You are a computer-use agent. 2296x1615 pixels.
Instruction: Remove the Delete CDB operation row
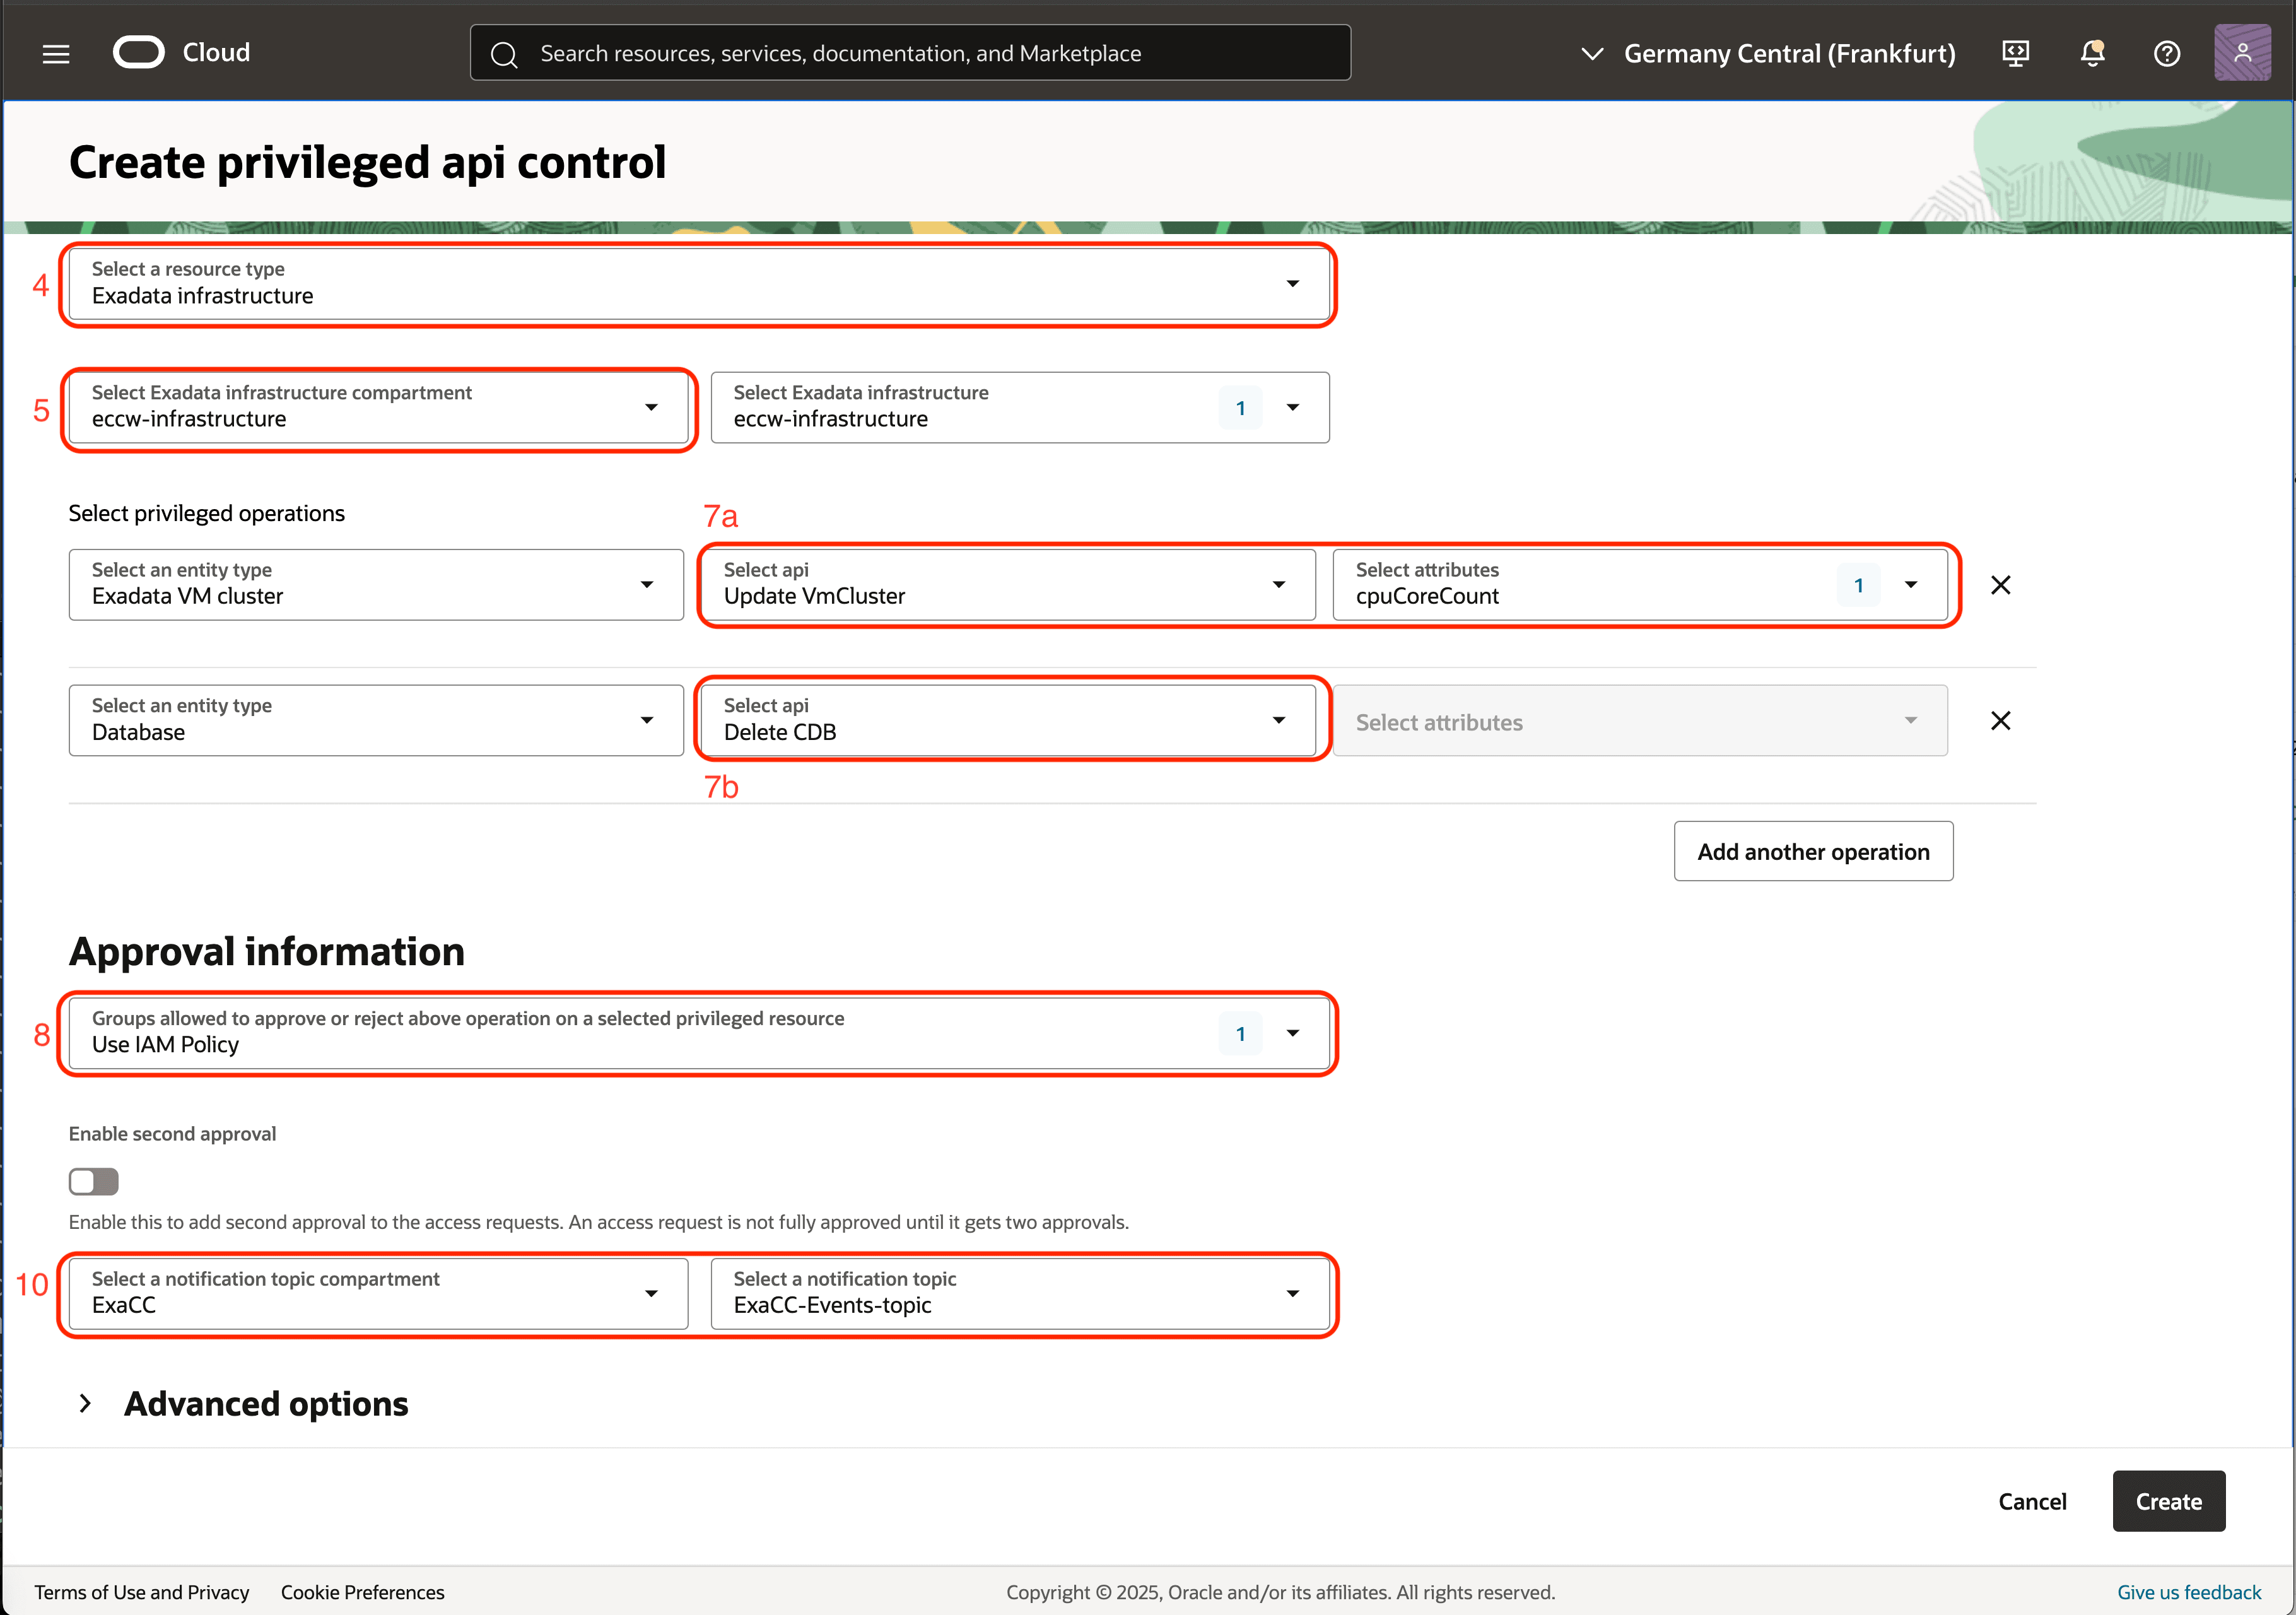point(2001,720)
